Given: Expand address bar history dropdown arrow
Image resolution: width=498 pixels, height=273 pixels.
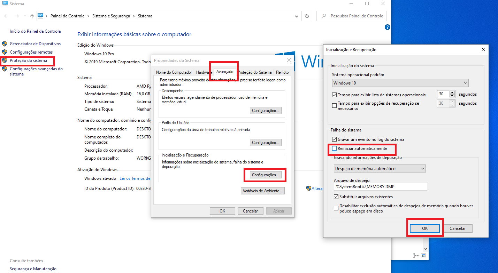Looking at the screenshot, I should pos(296,16).
